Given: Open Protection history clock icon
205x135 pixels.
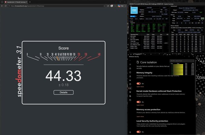Looking at the screenshot, I should pos(130,100).
